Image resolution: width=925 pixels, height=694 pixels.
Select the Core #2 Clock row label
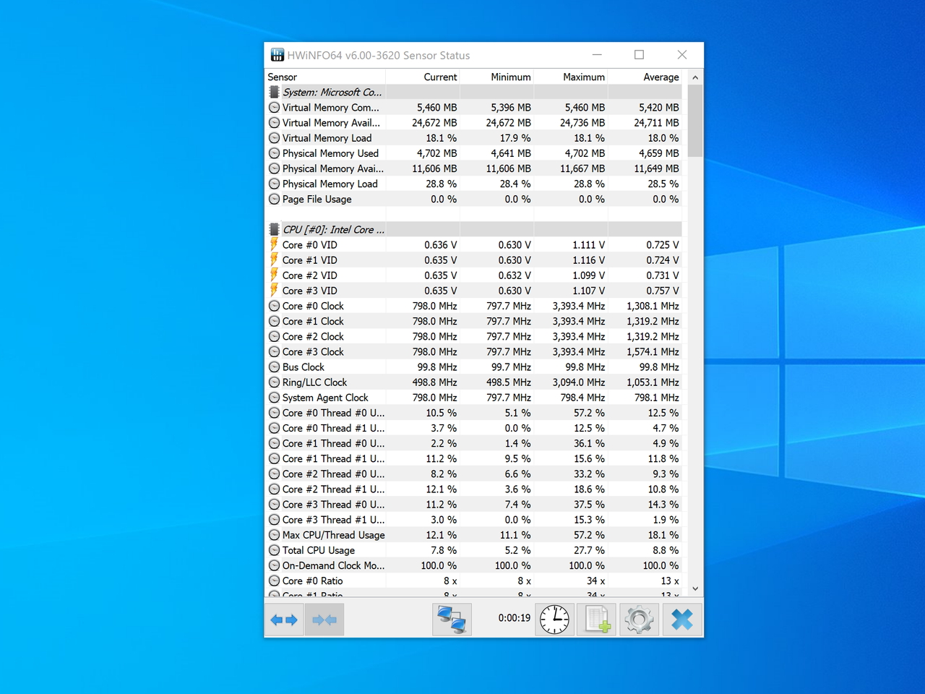(313, 336)
